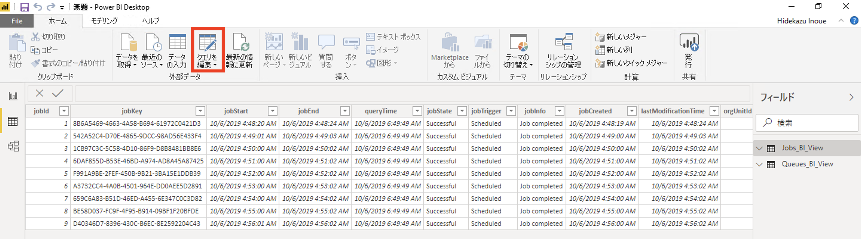861x239 pixels.
Task: Switch to the ヘルプ ribbon tab
Action: (x=150, y=21)
